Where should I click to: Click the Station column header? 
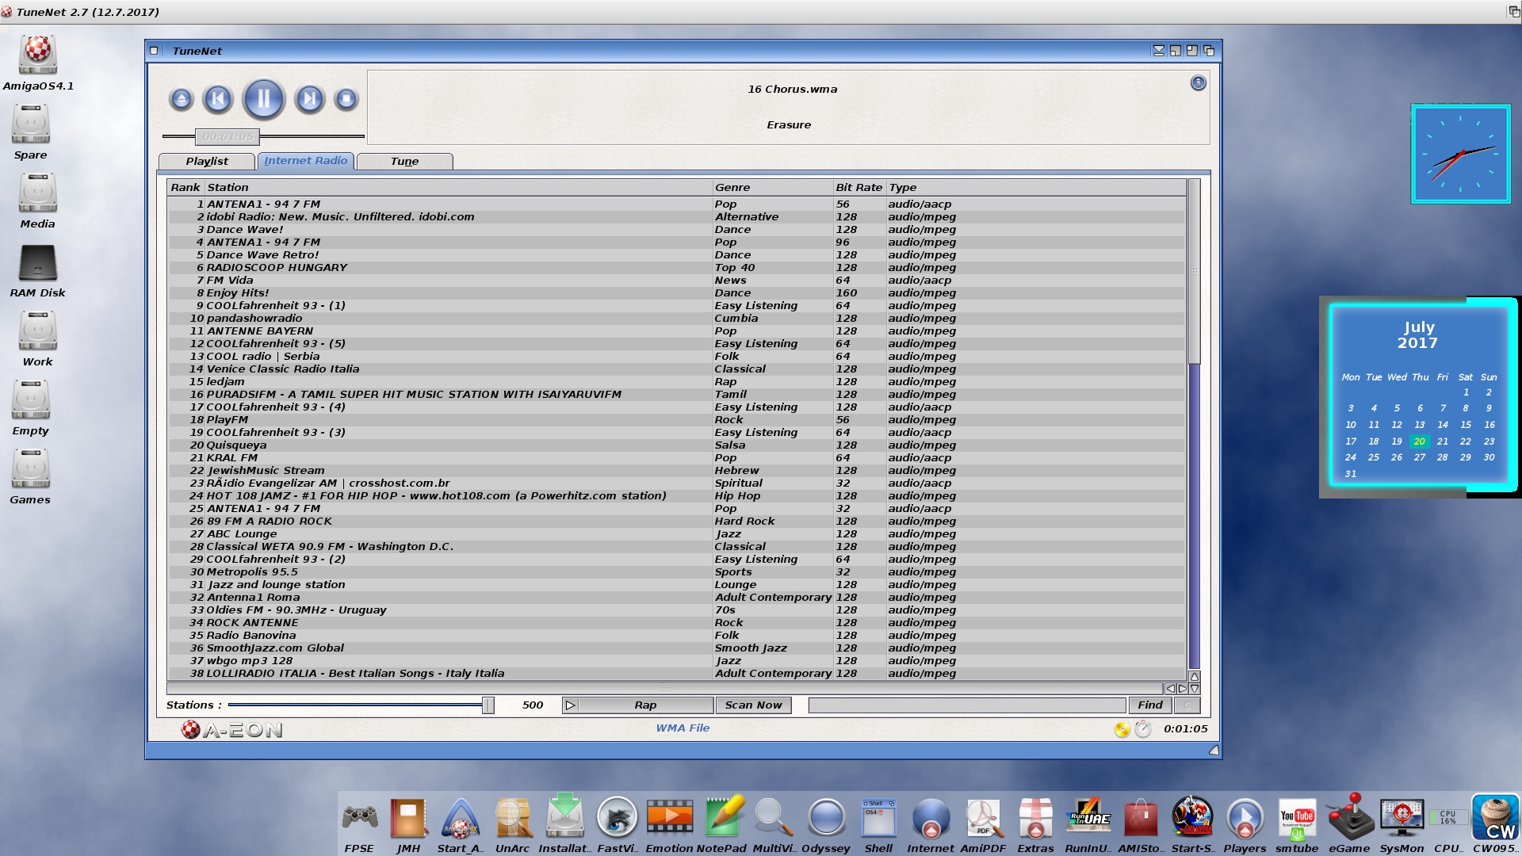click(458, 188)
